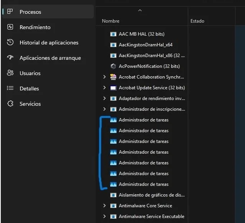
Task: Open the Detalles list icon
Action: tap(10, 89)
